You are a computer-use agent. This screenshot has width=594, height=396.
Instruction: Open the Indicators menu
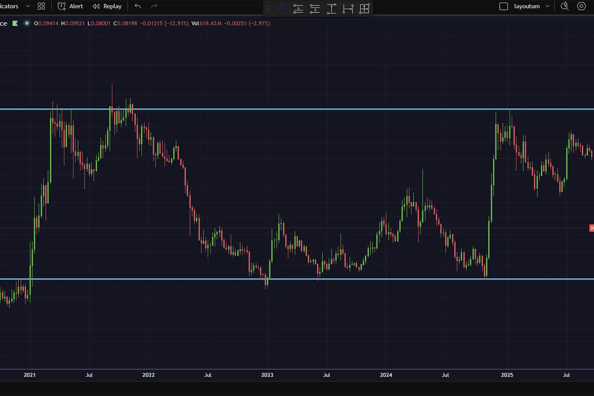[x=9, y=6]
